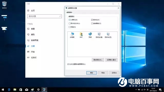This screenshot has width=164, height=92.
Task: Enable the 网络(N) checkbox
Action: pyautogui.click(x=69, y=27)
